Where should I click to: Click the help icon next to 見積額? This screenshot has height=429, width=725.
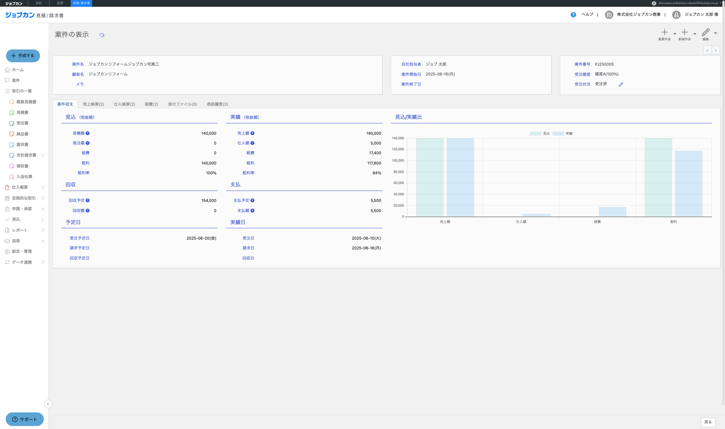coord(88,133)
